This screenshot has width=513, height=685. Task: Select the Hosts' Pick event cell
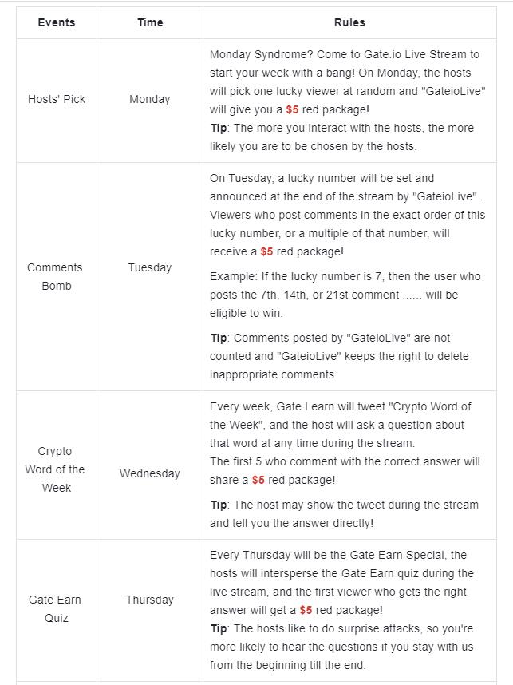click(57, 100)
